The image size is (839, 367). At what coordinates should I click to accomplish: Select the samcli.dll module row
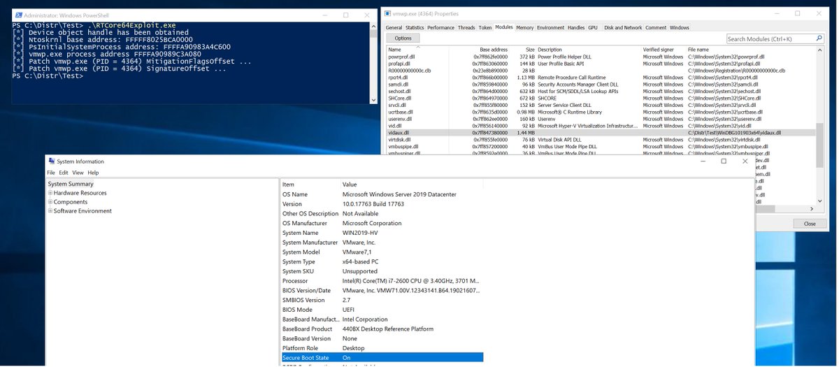click(x=601, y=85)
